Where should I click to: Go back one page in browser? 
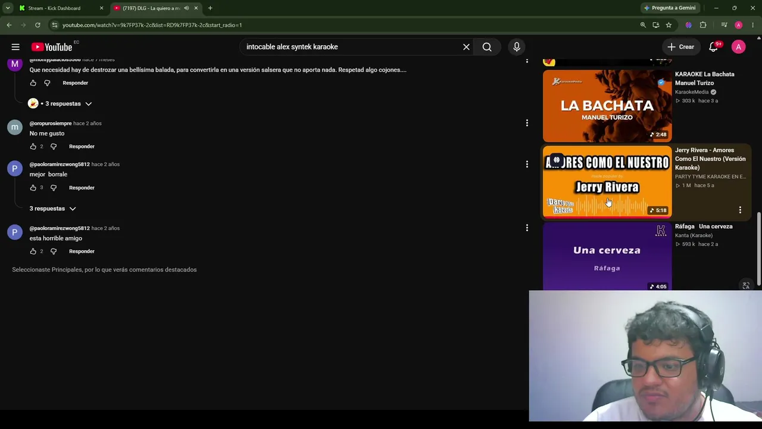pyautogui.click(x=9, y=25)
